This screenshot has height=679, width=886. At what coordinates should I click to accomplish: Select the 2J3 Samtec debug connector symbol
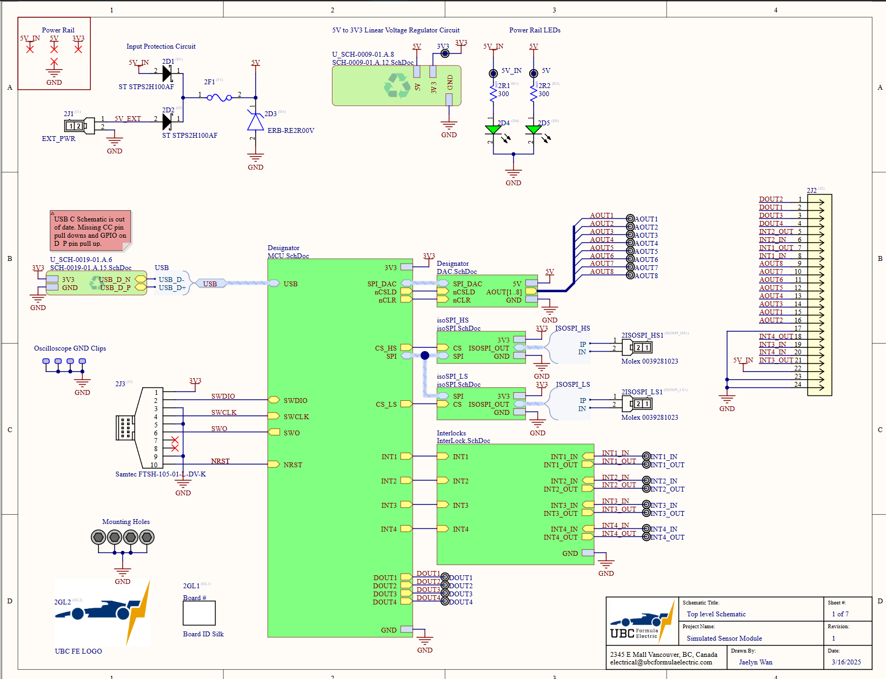point(126,428)
